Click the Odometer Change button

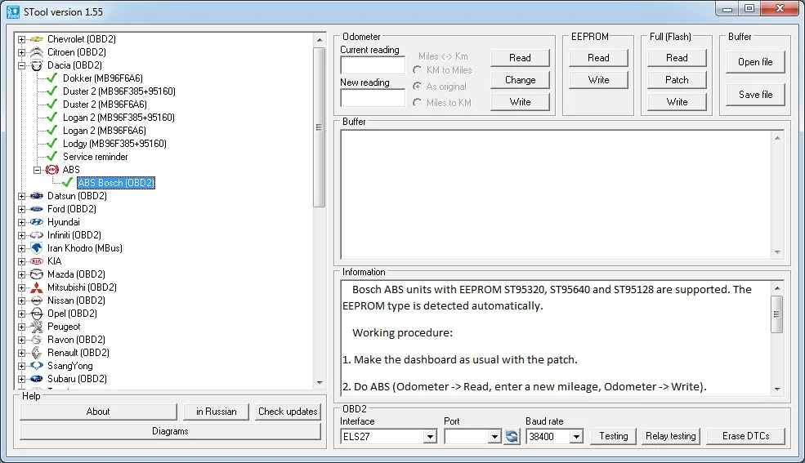tap(520, 80)
